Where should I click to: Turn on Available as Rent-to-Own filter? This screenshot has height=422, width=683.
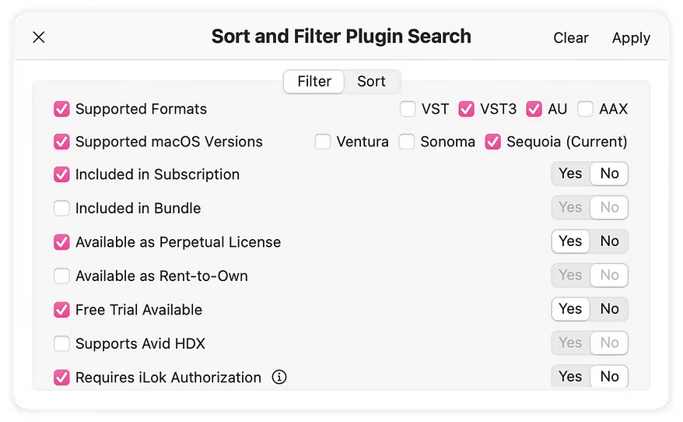pos(62,276)
